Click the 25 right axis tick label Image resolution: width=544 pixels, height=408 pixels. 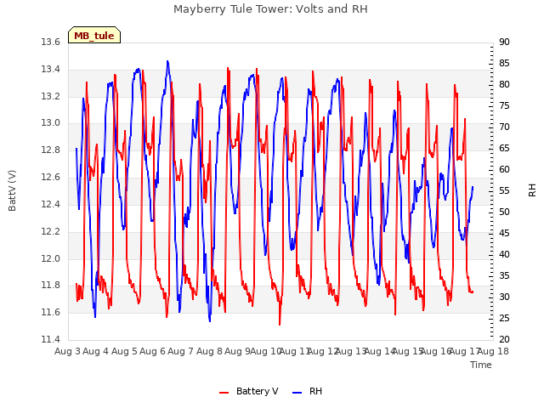point(504,318)
